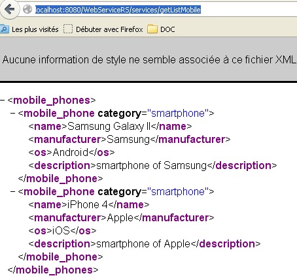Click the Aucune information de style message
This screenshot has height=280, width=297.
149,59
